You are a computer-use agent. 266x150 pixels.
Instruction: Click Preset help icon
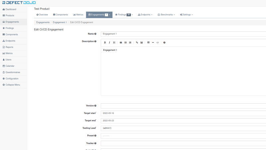[x=95, y=136]
